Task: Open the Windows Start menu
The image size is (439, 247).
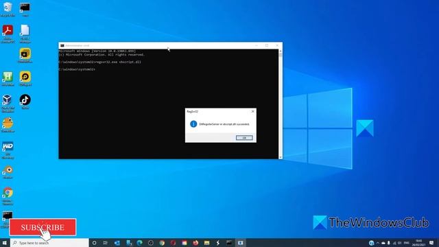Action: (x=5, y=243)
